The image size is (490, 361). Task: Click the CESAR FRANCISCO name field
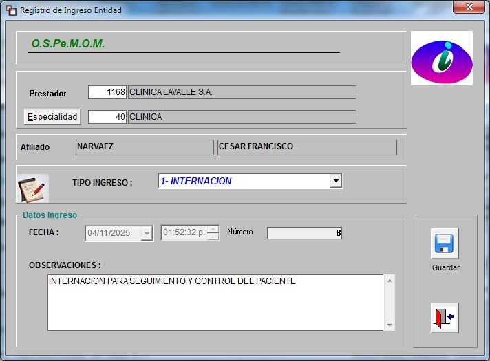point(306,147)
